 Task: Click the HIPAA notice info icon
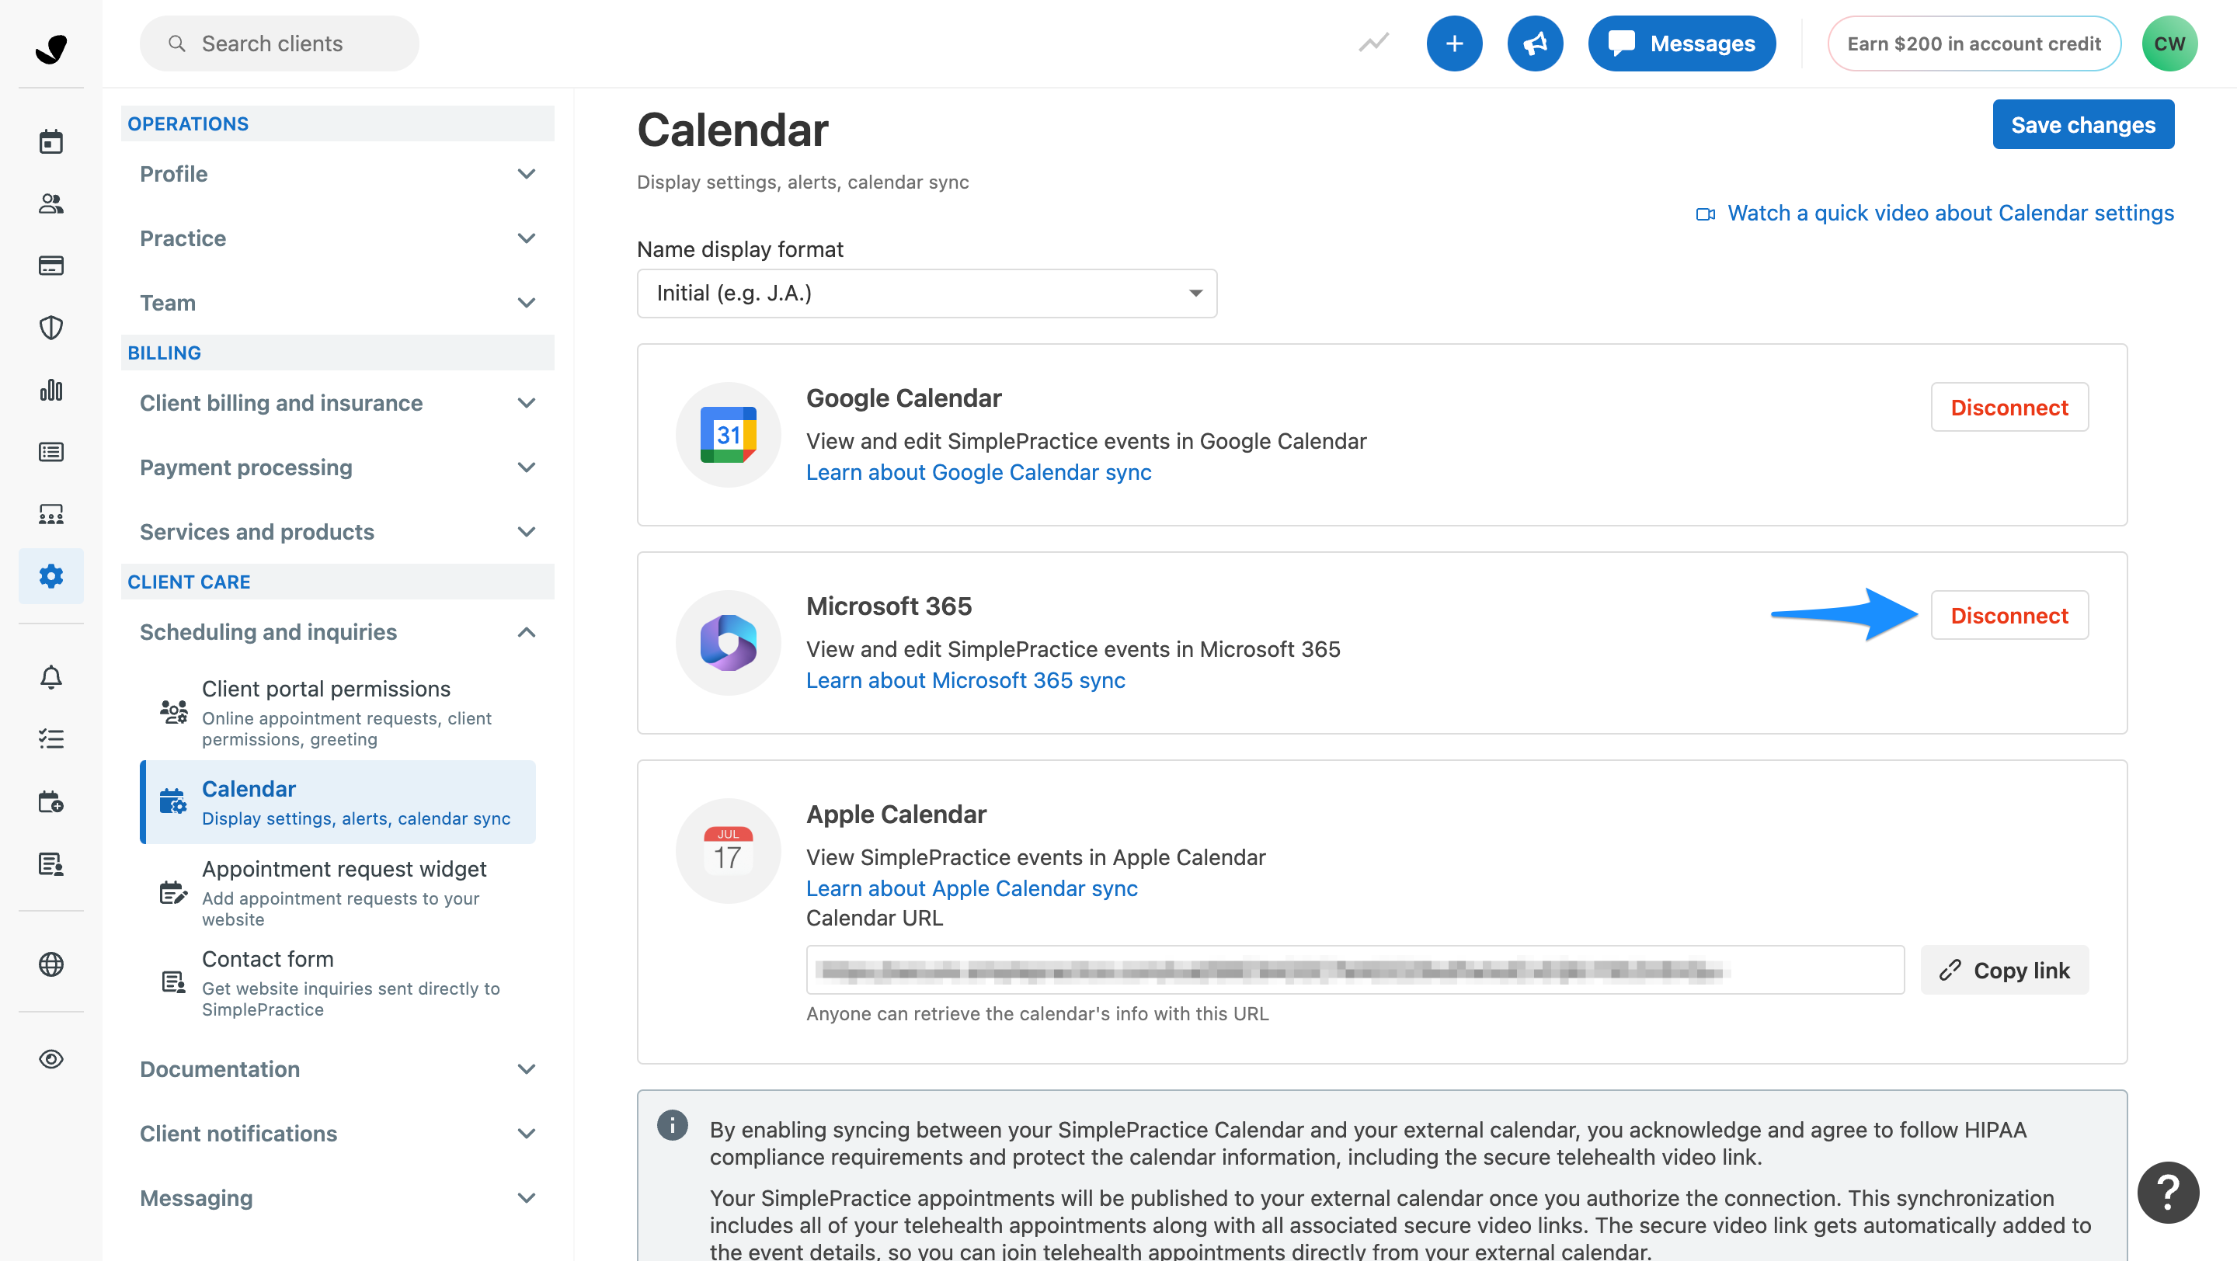(x=672, y=1125)
